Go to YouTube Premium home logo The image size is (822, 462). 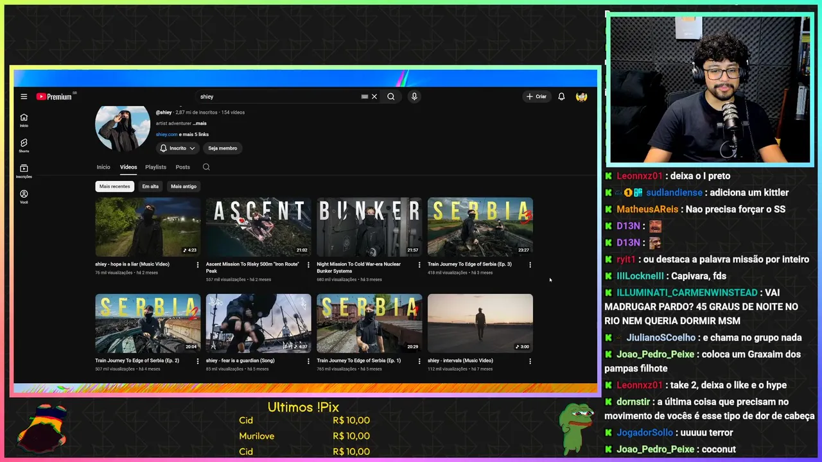(x=54, y=97)
